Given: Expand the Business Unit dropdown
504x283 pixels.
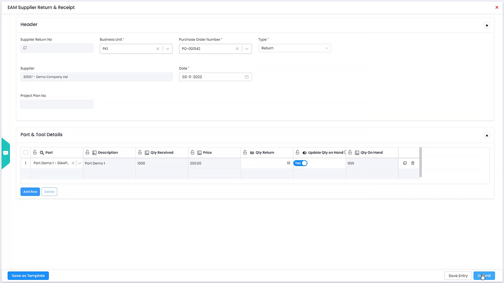Looking at the screenshot, I should click(168, 49).
